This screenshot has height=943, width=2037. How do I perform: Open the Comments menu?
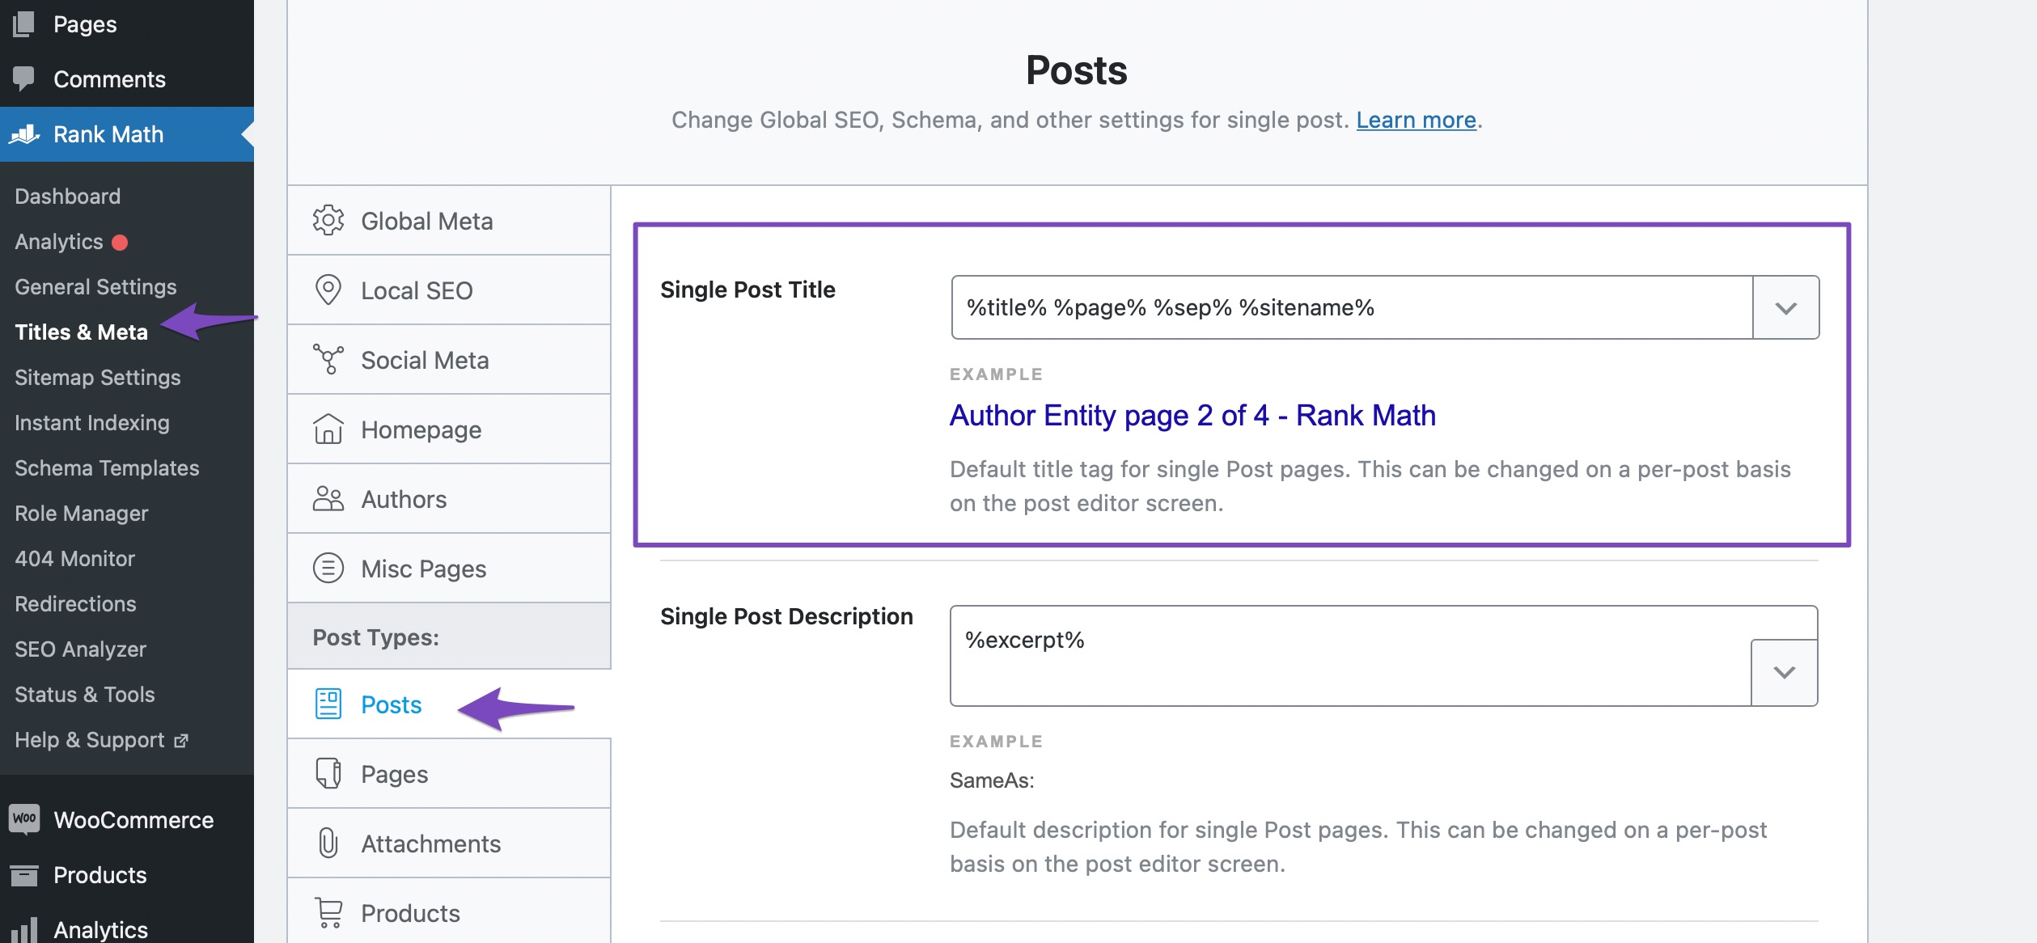127,78
